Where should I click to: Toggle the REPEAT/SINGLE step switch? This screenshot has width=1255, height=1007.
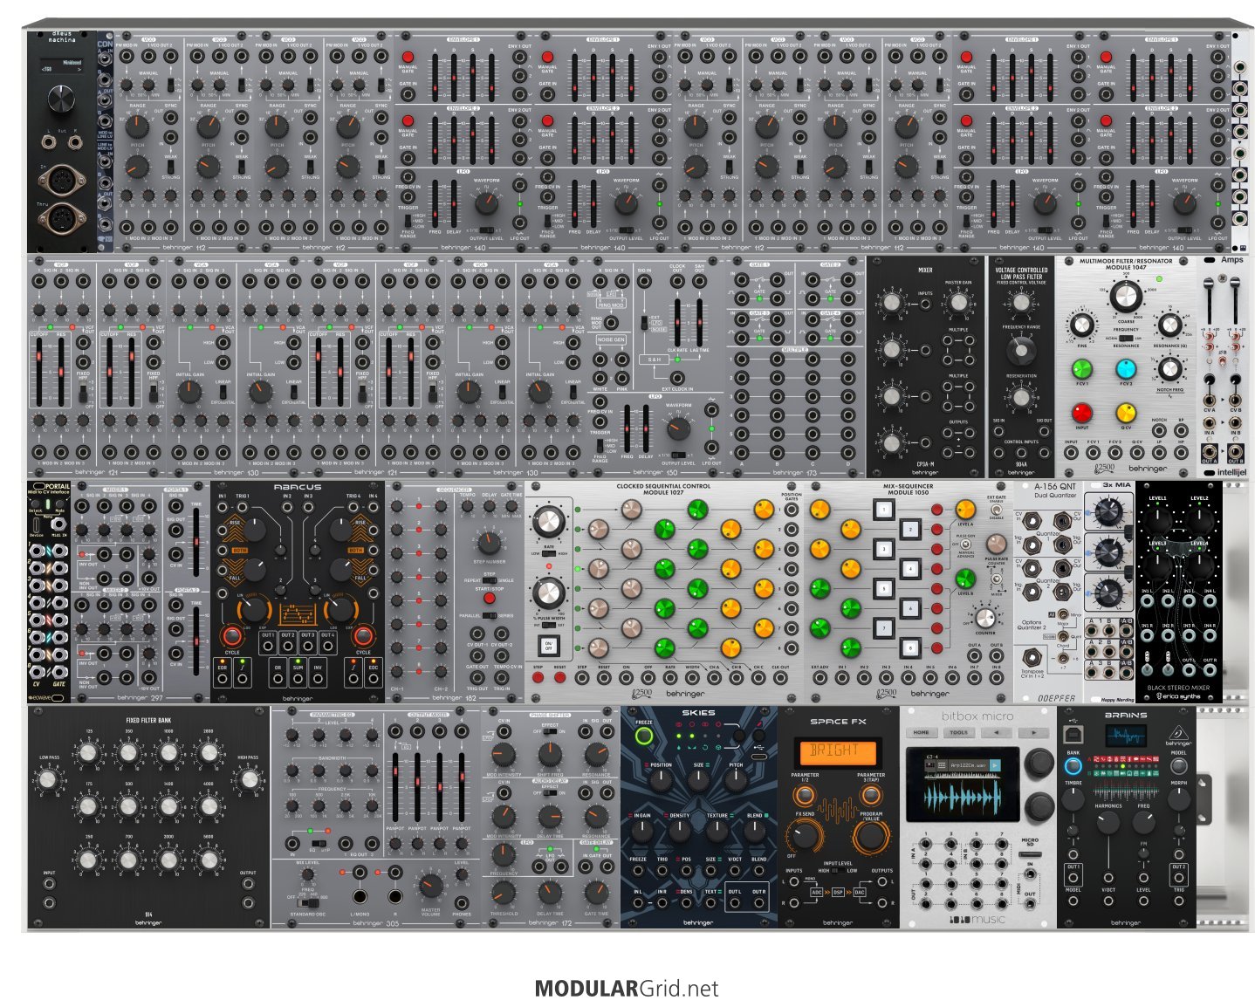(x=490, y=579)
